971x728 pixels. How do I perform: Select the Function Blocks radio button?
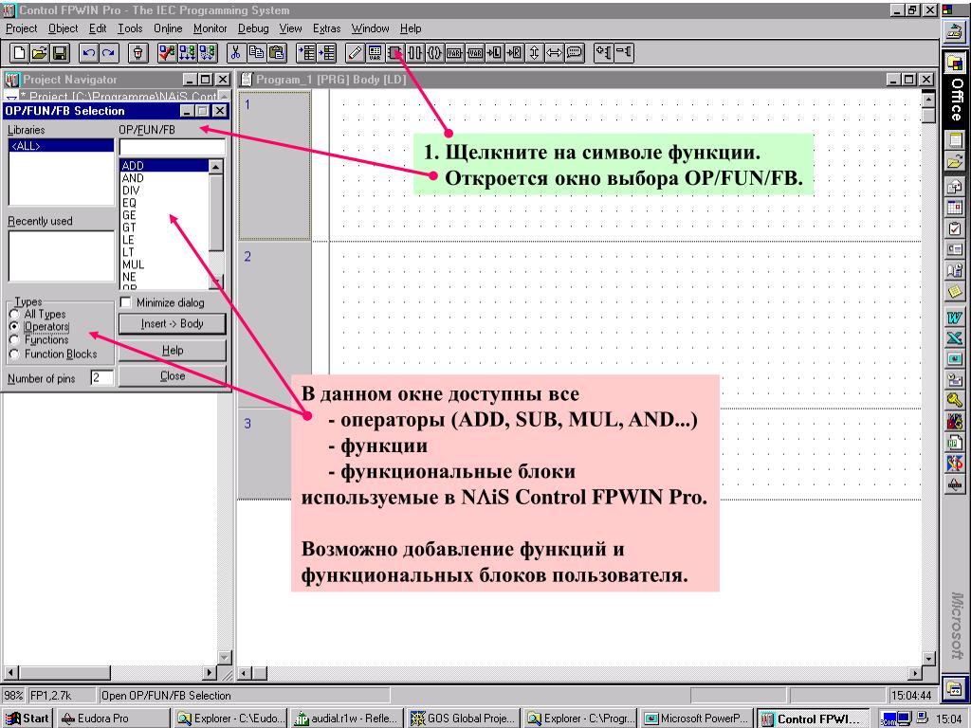(x=14, y=355)
